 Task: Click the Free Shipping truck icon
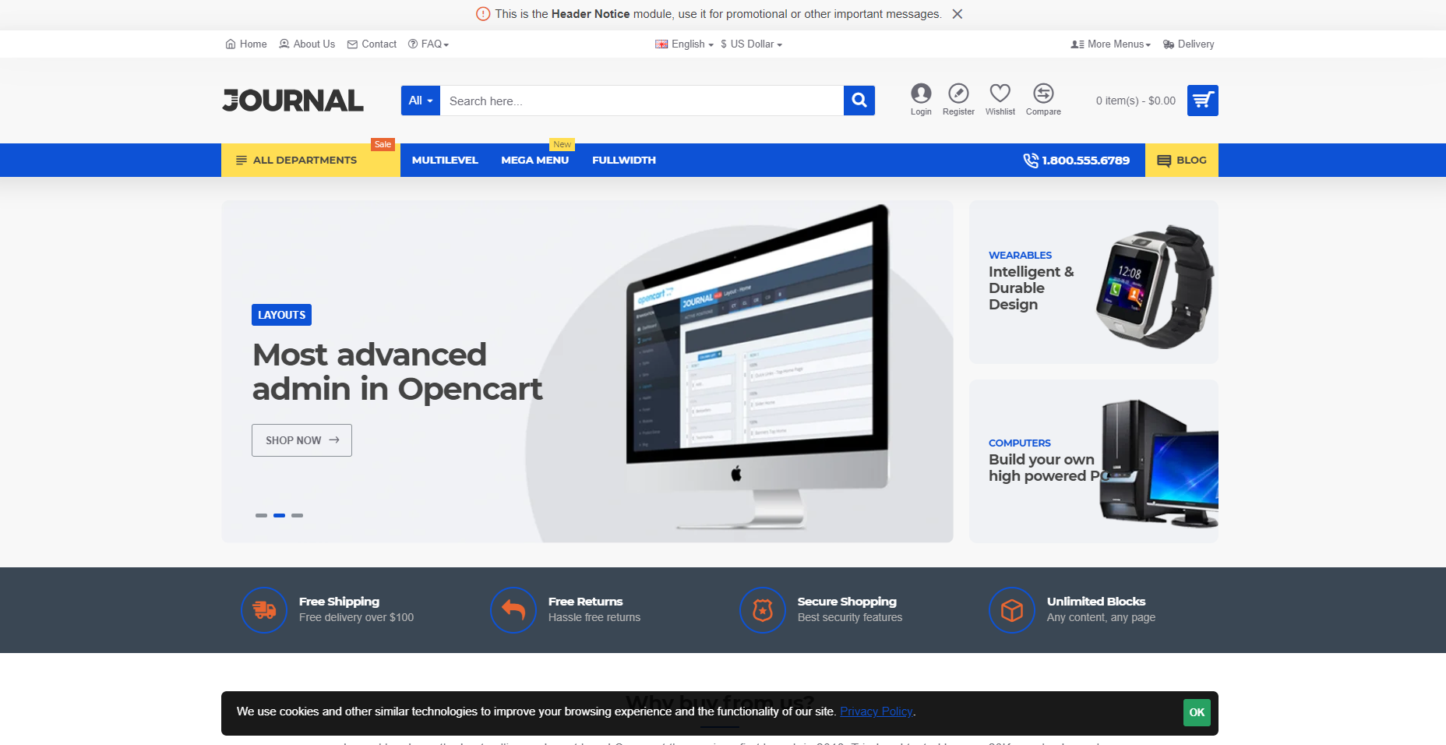click(x=264, y=610)
